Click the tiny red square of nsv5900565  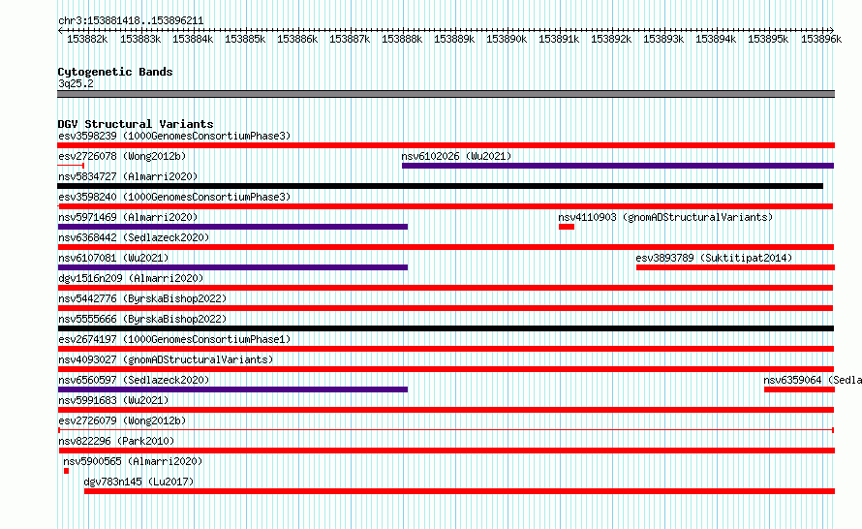tap(66, 471)
